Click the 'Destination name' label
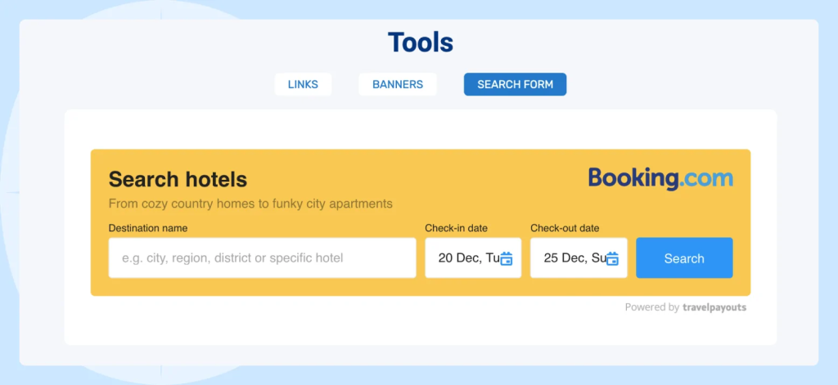Image resolution: width=838 pixels, height=385 pixels. 148,228
